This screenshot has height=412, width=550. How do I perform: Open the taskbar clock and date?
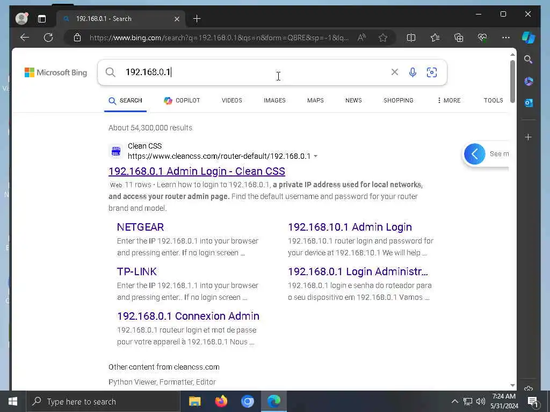pyautogui.click(x=504, y=401)
